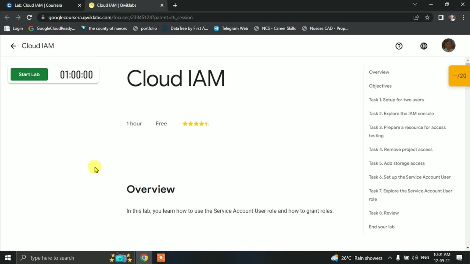This screenshot has width=470, height=264.
Task: Click the star rating display
Action: (196, 124)
